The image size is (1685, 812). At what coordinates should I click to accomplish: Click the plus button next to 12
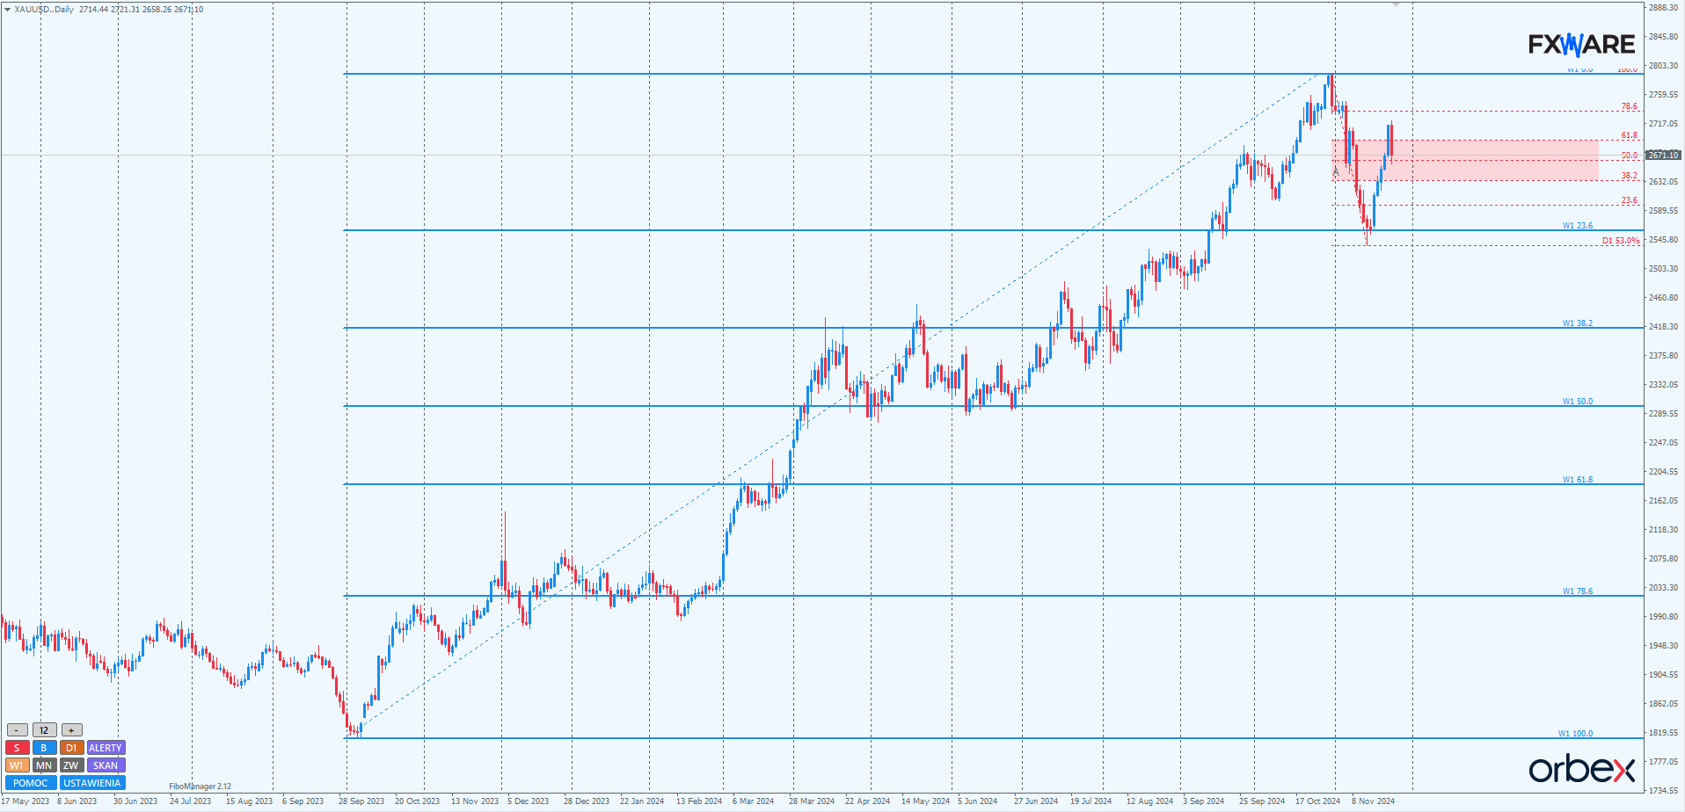[x=71, y=730]
